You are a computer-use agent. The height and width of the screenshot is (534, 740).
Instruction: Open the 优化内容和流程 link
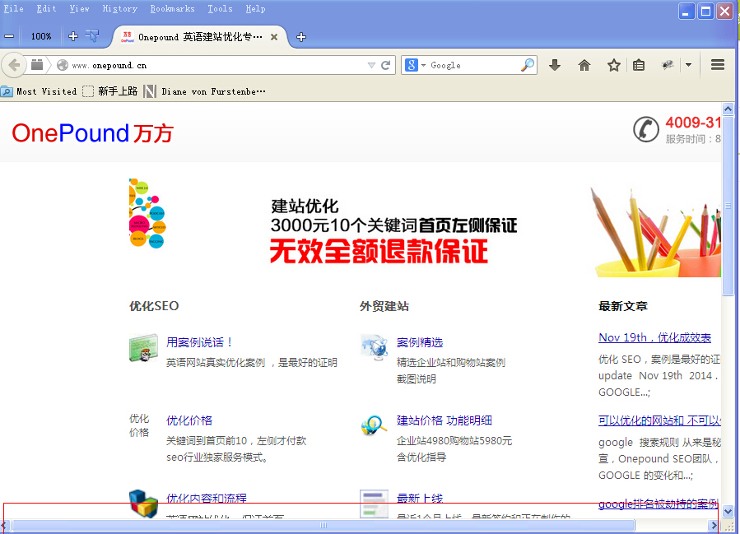click(207, 498)
